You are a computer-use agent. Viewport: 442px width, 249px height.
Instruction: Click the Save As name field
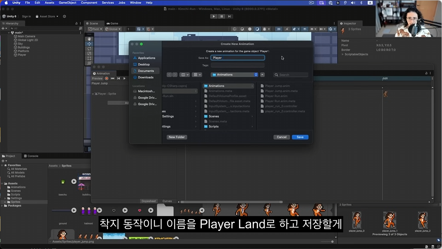(238, 58)
